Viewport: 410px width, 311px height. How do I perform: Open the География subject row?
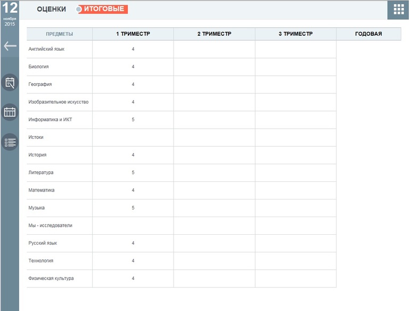[182, 84]
